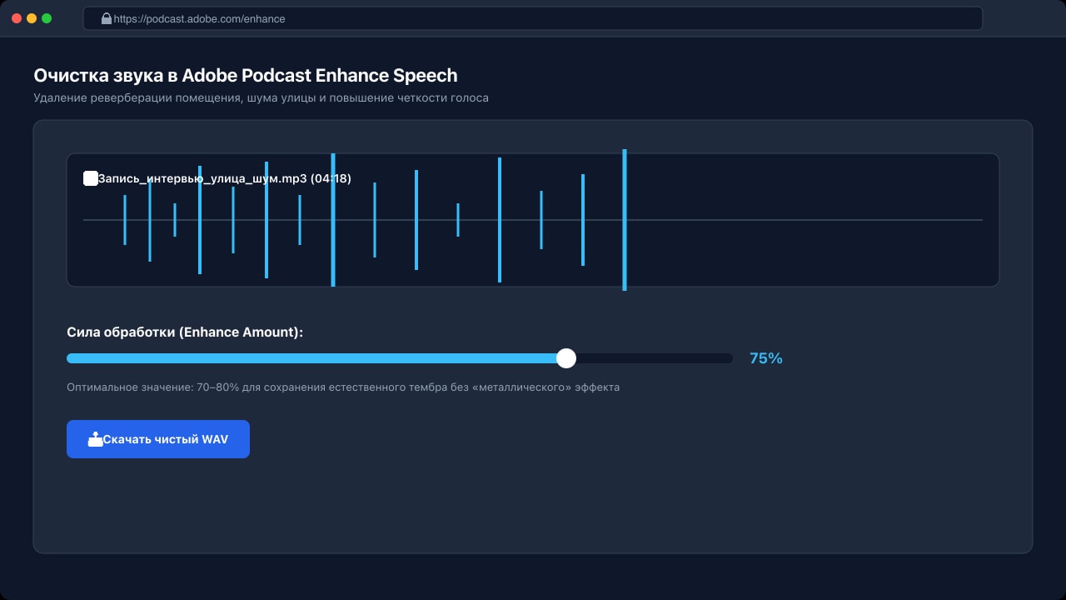
Task: Click the Enhance Amount slider handle
Action: pyautogui.click(x=566, y=358)
